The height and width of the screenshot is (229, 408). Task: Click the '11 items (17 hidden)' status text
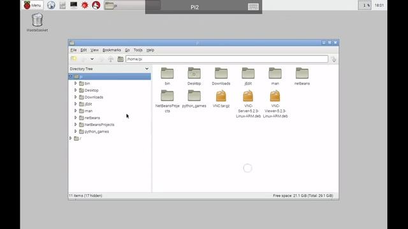pos(85,195)
